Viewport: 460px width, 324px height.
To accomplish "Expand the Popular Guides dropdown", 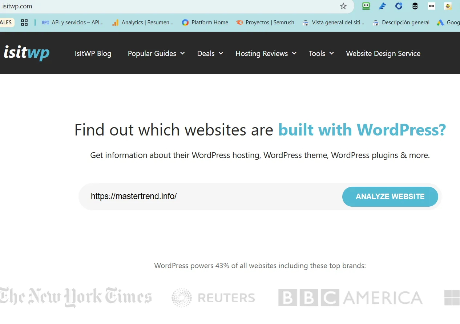I will click(x=156, y=53).
